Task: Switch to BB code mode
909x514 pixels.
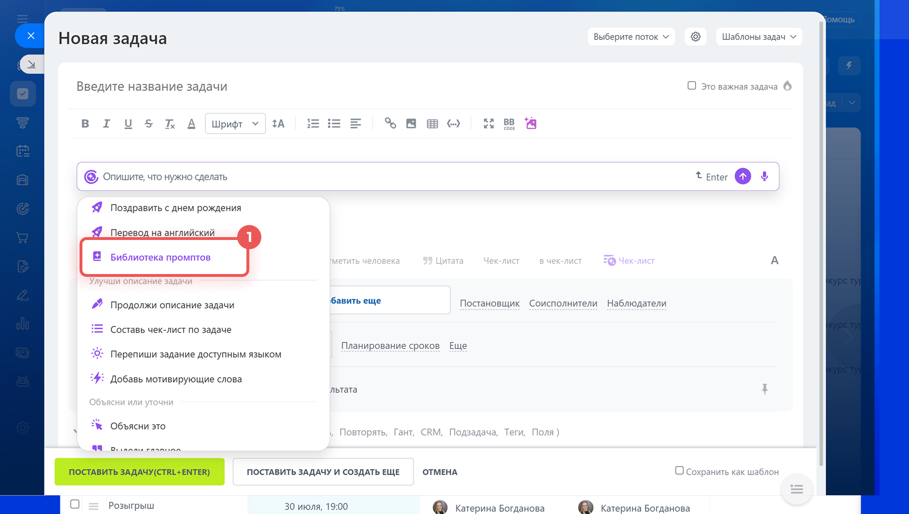Action: 509,124
